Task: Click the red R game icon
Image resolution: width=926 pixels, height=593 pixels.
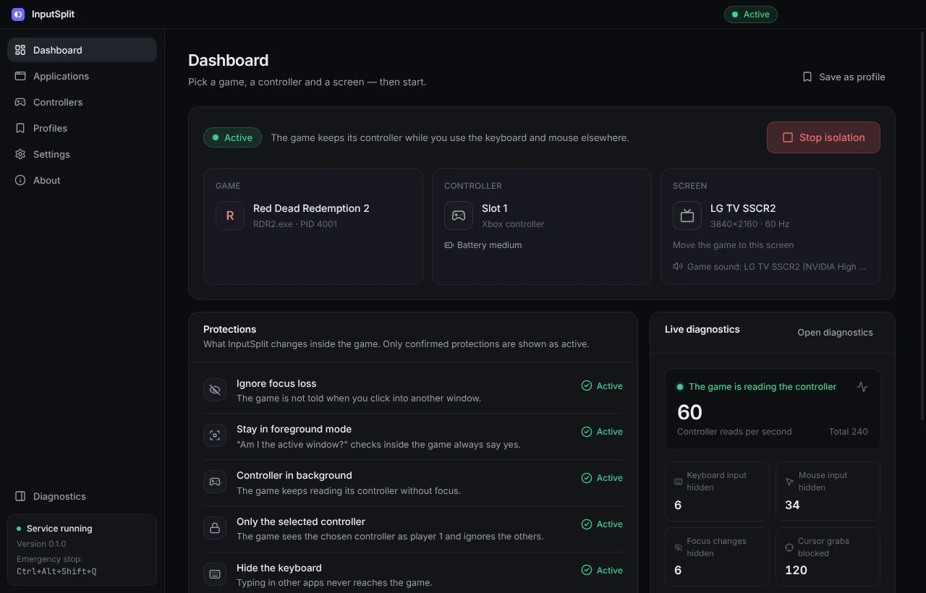Action: tap(230, 216)
